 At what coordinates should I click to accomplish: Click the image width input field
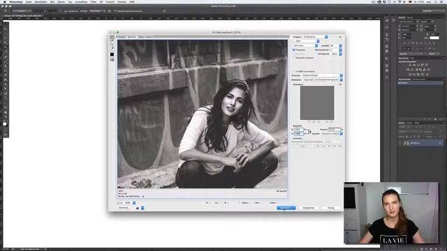click(298, 130)
